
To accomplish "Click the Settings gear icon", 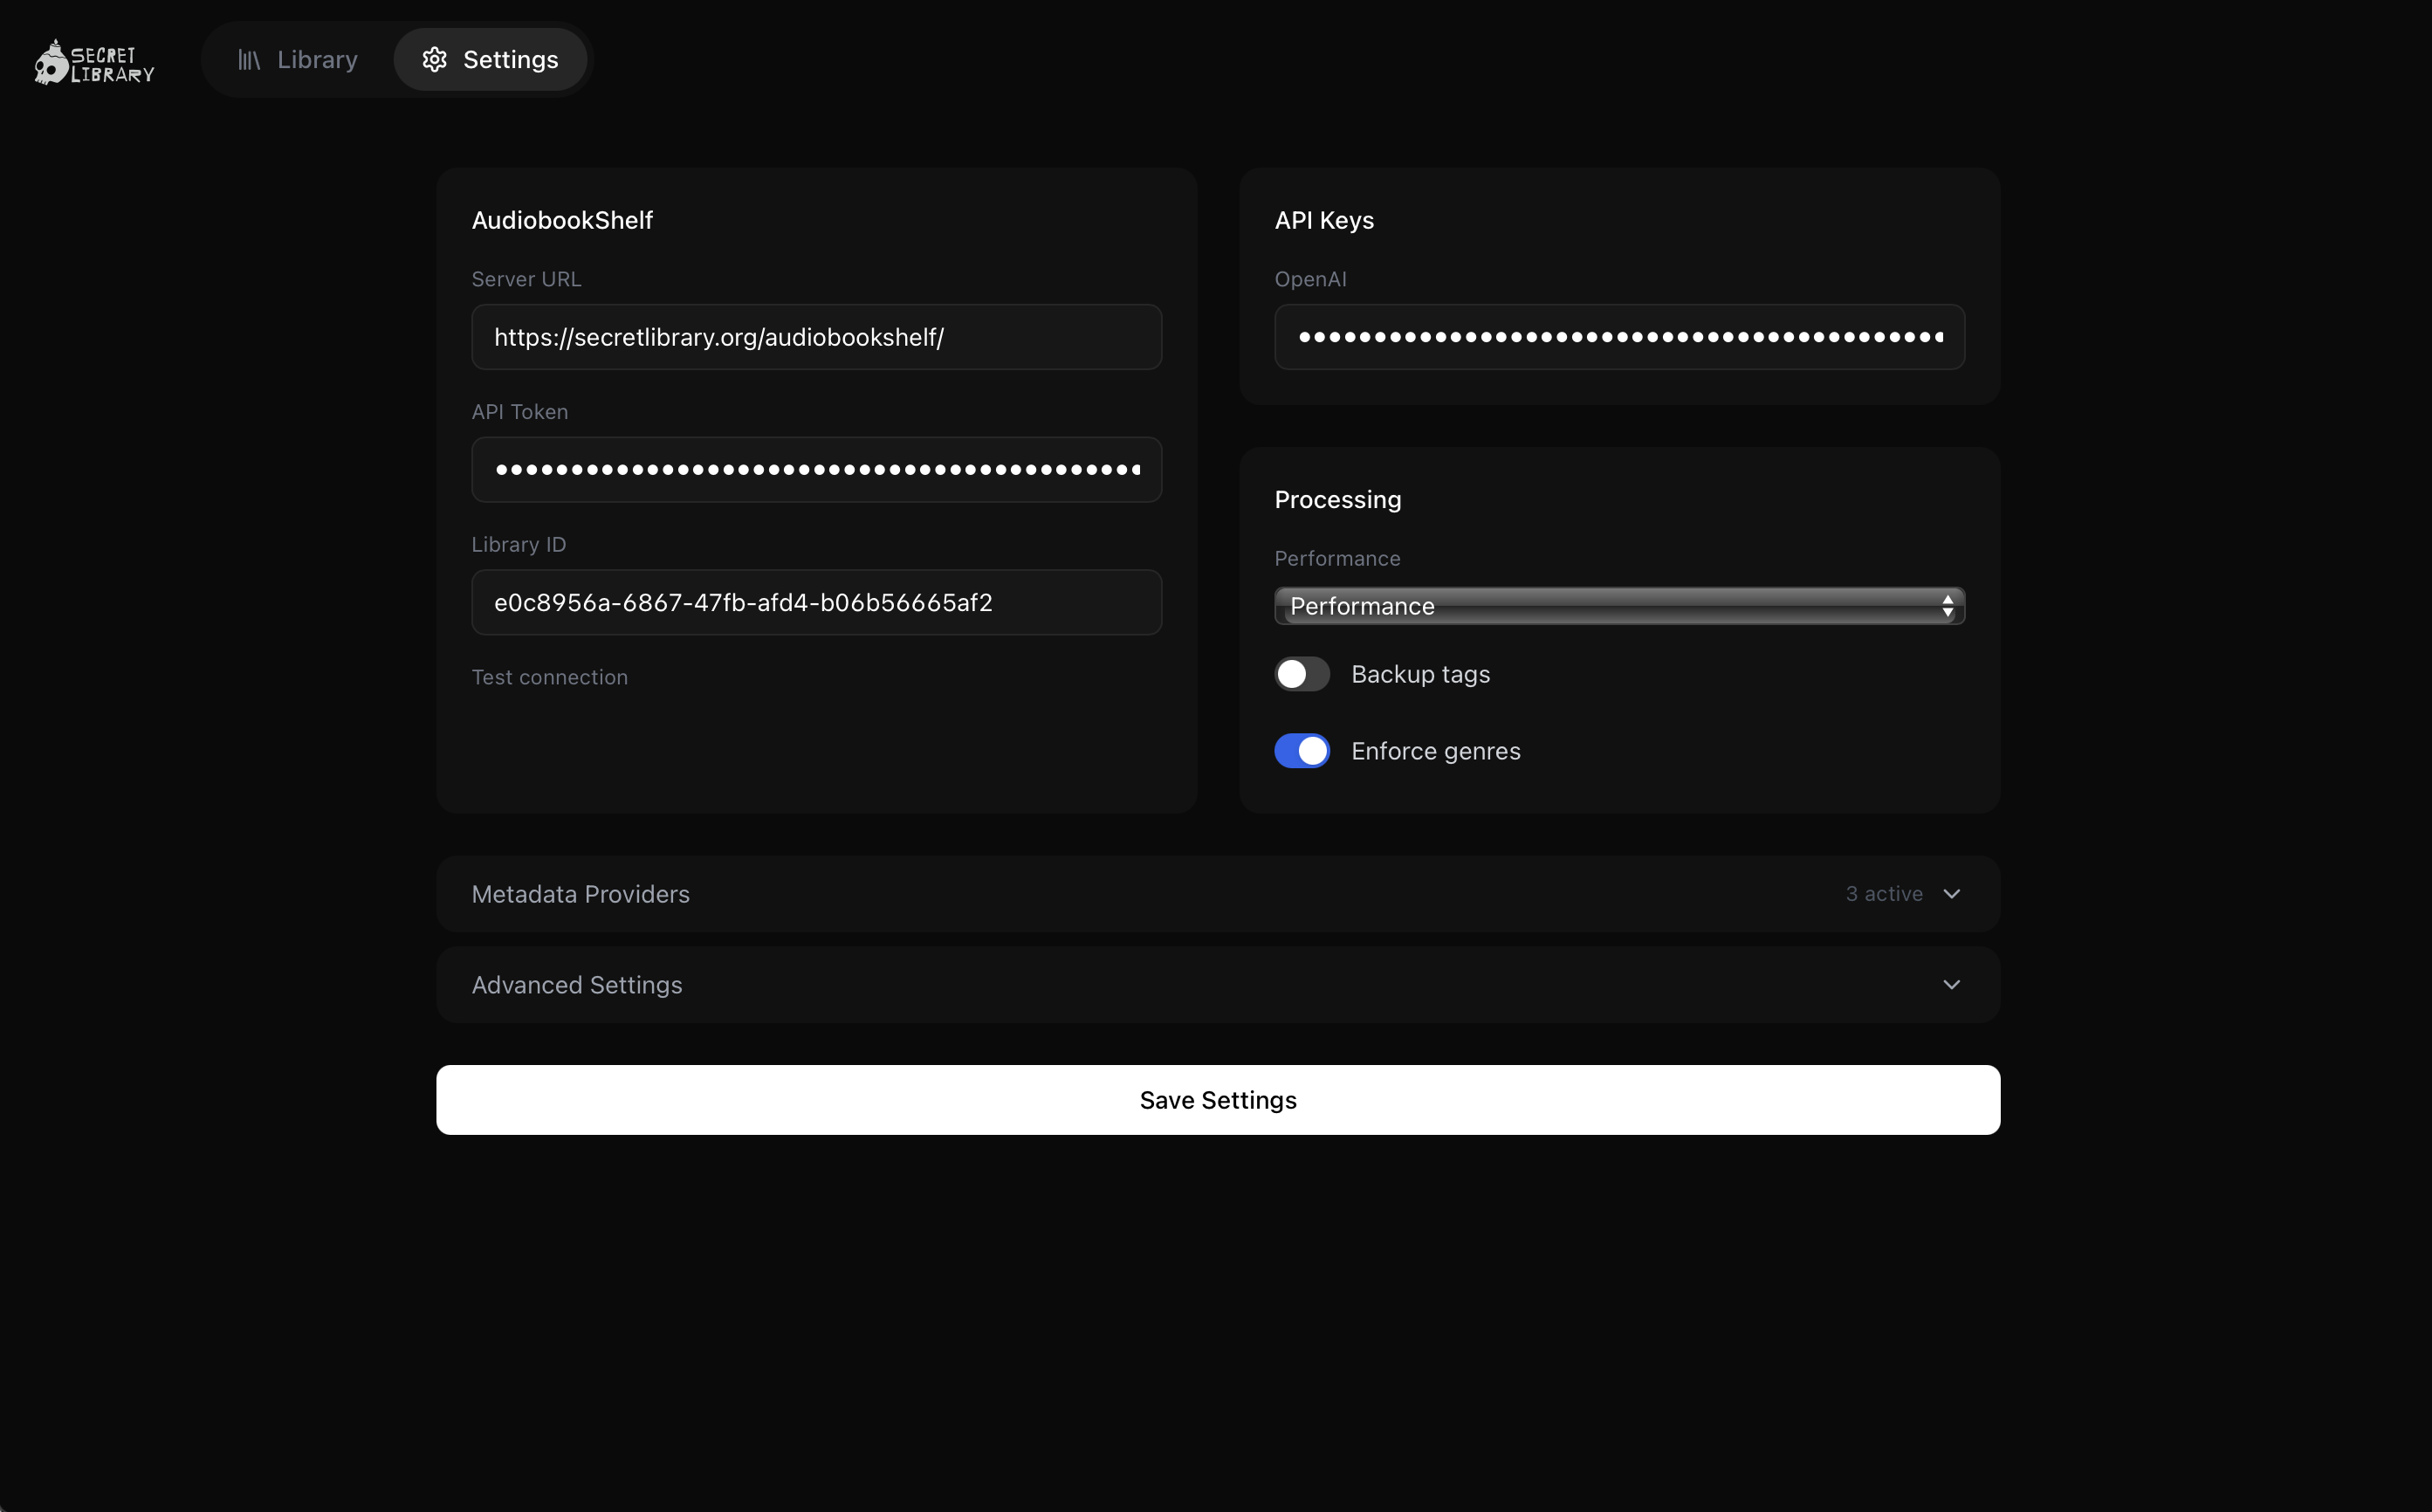I will click(434, 60).
